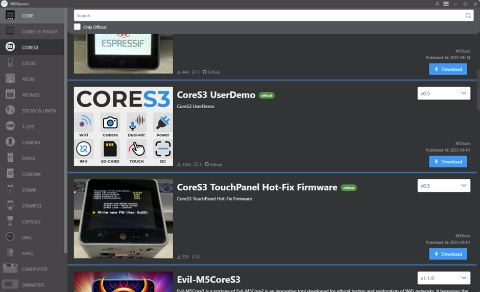This screenshot has width=480, height=292.
Task: Open the CARDPUTER device category icon
Action: (x=10, y=269)
